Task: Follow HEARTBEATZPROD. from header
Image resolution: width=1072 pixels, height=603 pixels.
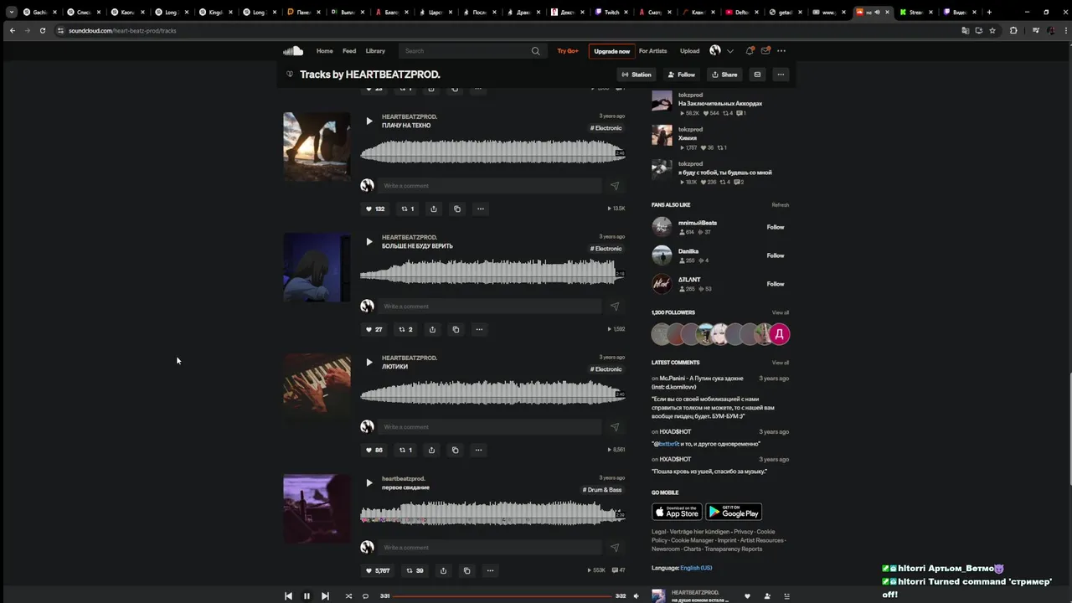Action: pyautogui.click(x=681, y=75)
